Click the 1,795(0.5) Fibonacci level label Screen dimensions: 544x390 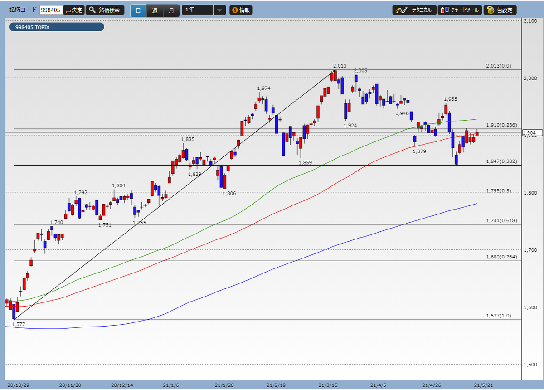[498, 190]
